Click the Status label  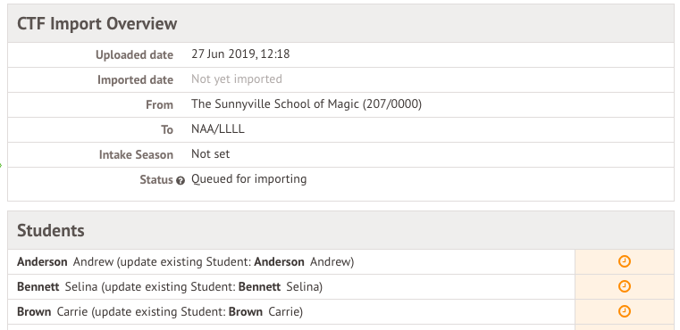156,180
